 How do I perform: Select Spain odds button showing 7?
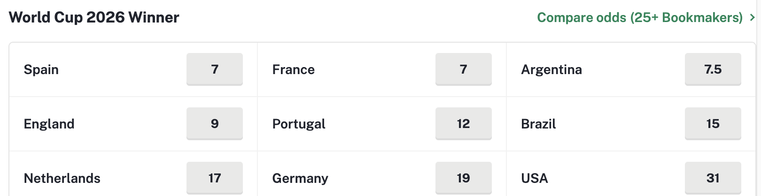(x=215, y=69)
